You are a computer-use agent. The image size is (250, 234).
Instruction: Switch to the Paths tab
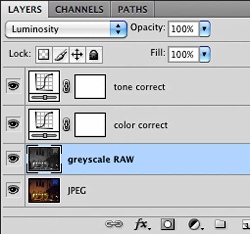pos(132,9)
